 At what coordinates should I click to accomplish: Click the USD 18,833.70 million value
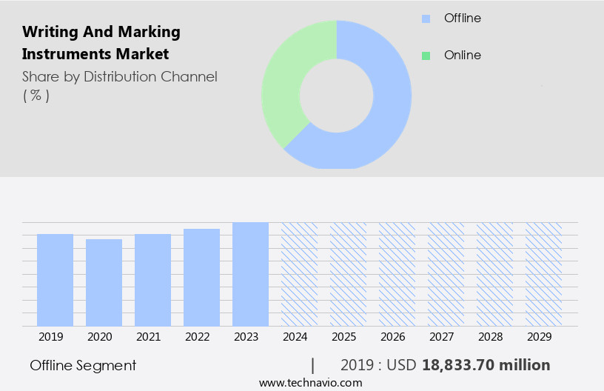[x=486, y=365]
